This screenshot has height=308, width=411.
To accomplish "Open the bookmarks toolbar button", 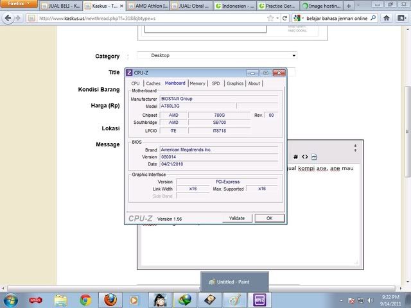I will (402, 18).
